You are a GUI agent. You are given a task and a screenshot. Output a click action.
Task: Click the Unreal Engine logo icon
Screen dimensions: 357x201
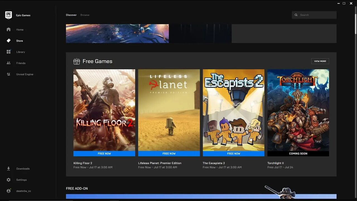coord(9,74)
